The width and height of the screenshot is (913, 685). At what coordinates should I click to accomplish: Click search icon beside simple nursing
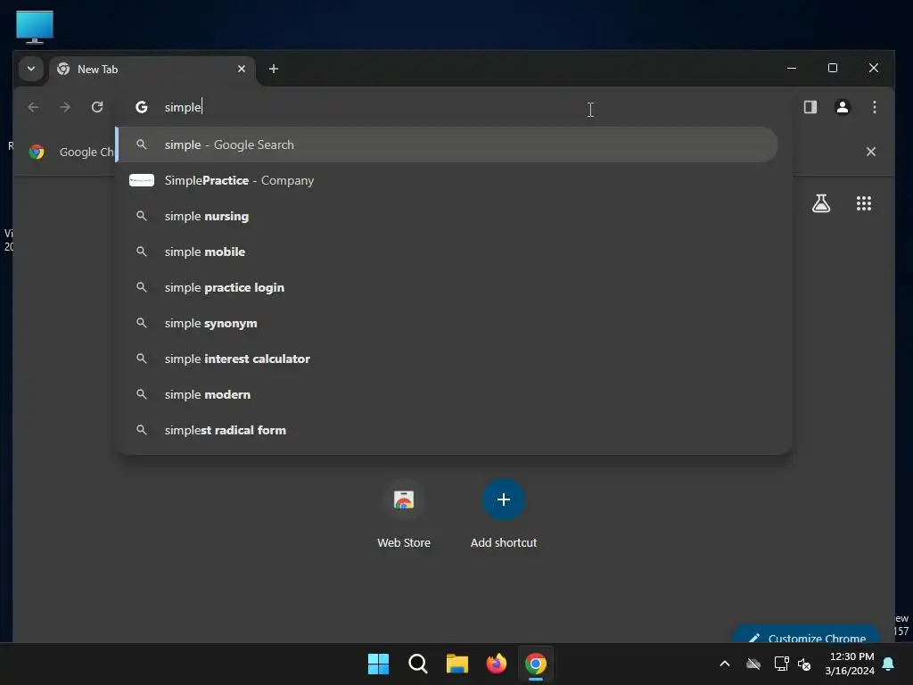[x=142, y=216]
